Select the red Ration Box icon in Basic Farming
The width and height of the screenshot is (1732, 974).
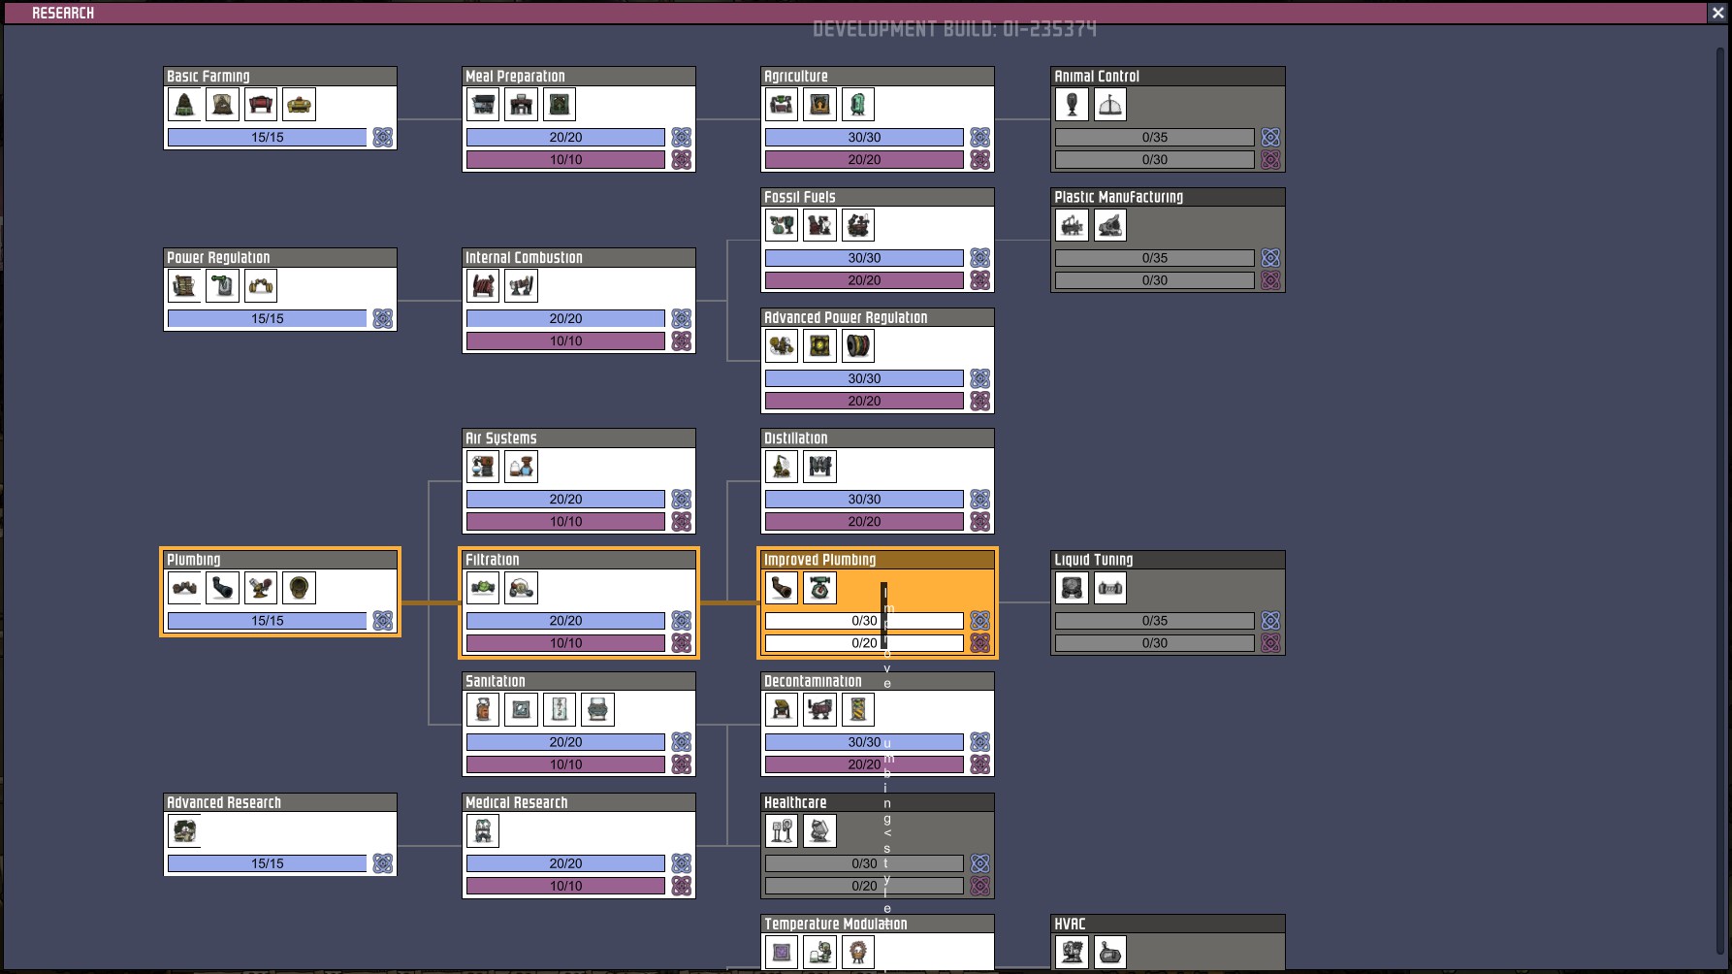260,104
